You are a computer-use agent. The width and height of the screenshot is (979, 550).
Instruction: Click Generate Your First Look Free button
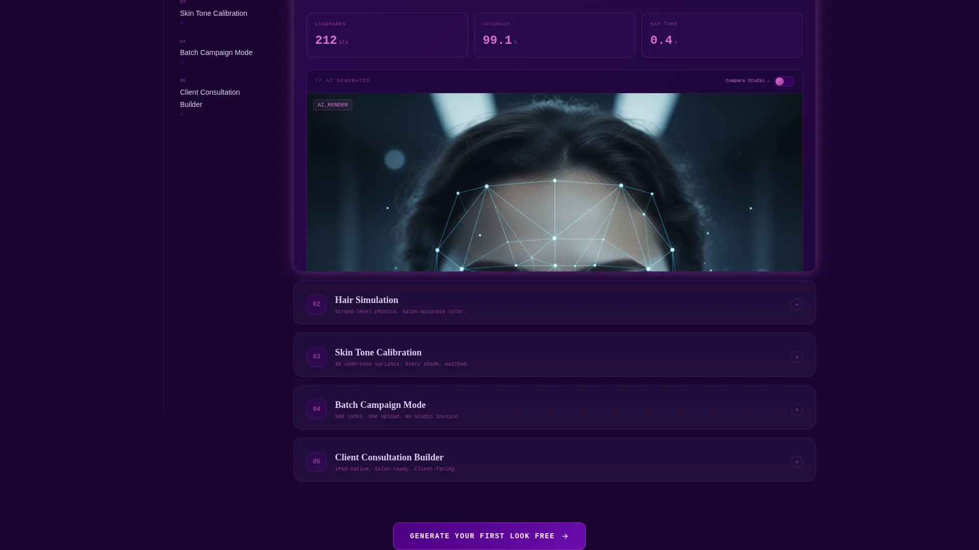pyautogui.click(x=489, y=536)
